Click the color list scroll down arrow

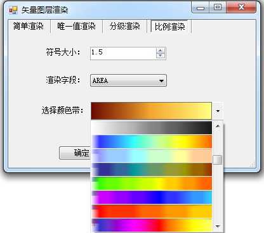pyautogui.click(x=218, y=227)
